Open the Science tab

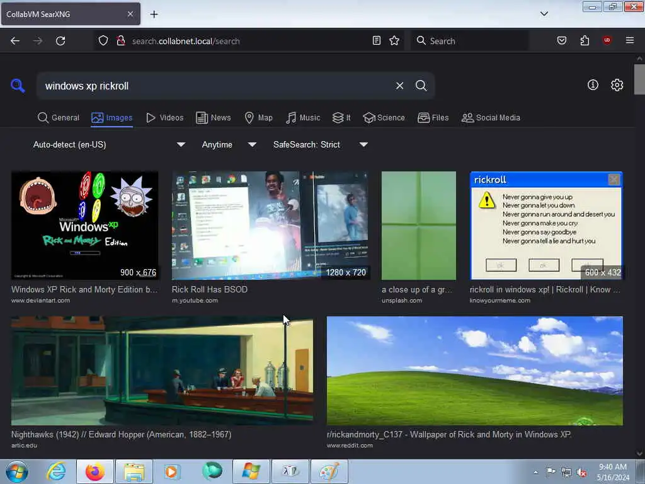[384, 118]
